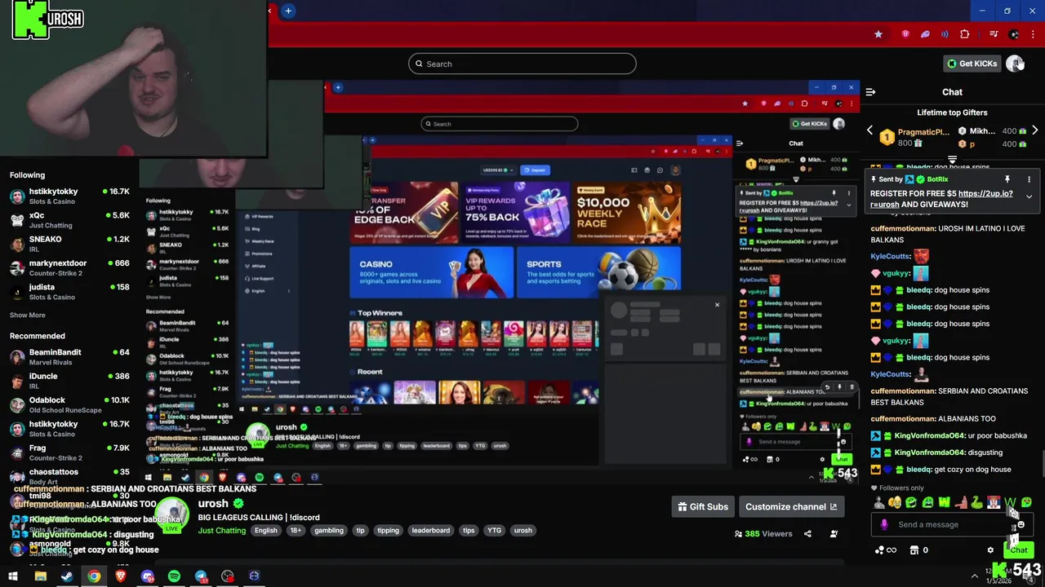Click the 385 Viewers count
The image size is (1045, 587).
(763, 533)
